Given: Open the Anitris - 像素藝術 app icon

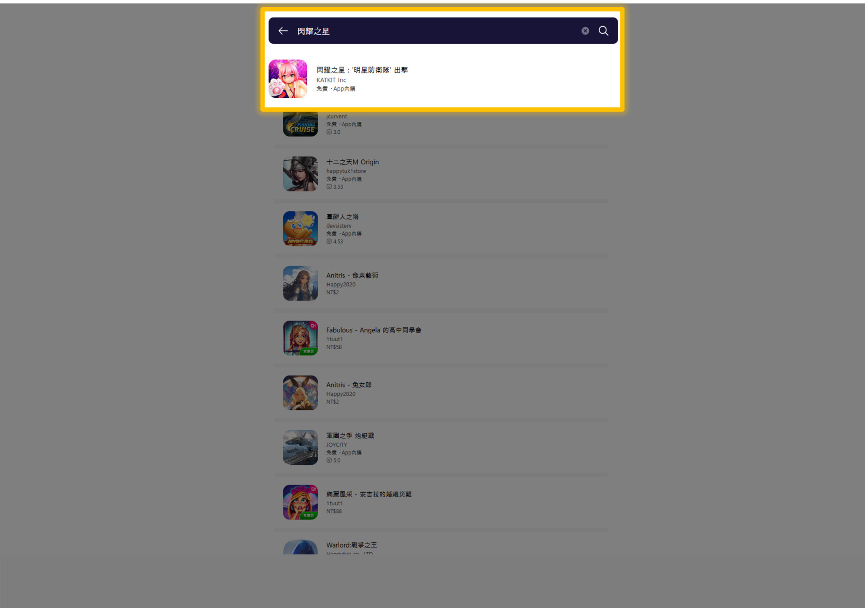Looking at the screenshot, I should (x=300, y=283).
